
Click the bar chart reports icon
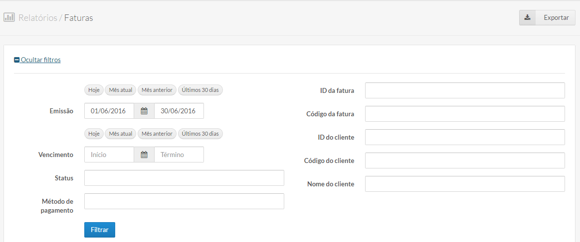(x=9, y=17)
